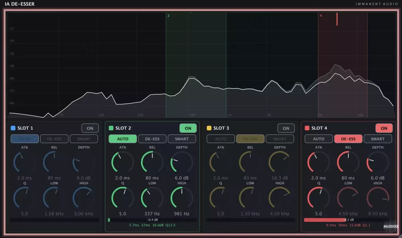The width and height of the screenshot is (402, 238).
Task: Click Slot 2 REL knob
Action: tap(152, 162)
